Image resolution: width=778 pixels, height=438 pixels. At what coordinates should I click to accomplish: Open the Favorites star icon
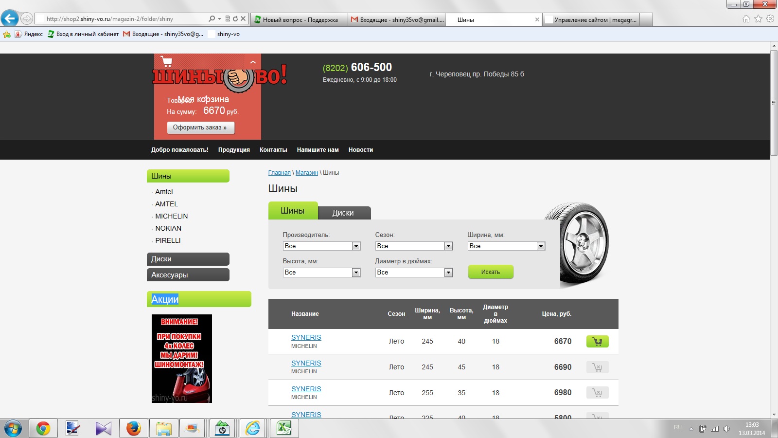758,18
